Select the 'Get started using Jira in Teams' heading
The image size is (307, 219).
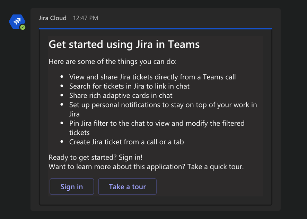click(124, 44)
